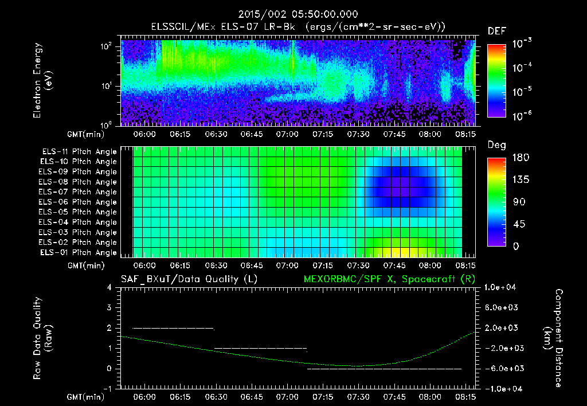Image resolution: width=587 pixels, height=406 pixels.
Task: Click the ELS-04 Pitch Angle row label
Action: [78, 222]
